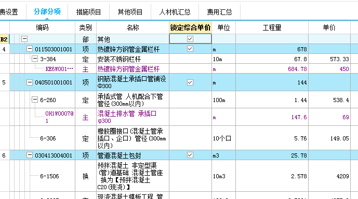The height and width of the screenshot is (199, 358).
Task: Select code cell 040501001001
Action: 54,82
